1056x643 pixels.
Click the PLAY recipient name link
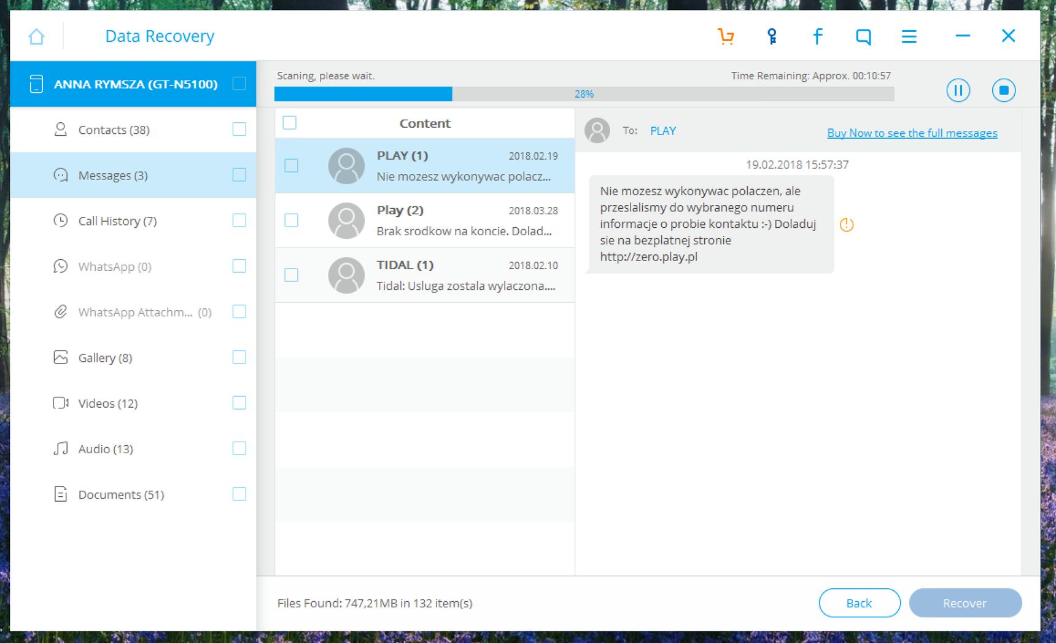point(663,131)
